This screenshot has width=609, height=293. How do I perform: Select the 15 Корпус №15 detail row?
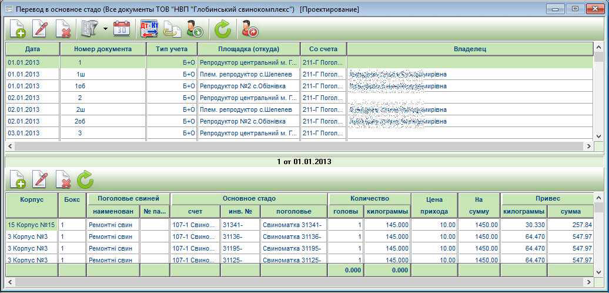tap(31, 224)
